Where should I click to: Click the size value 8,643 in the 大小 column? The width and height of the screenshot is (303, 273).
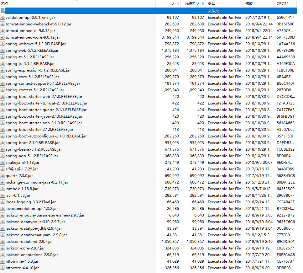(x=174, y=215)
